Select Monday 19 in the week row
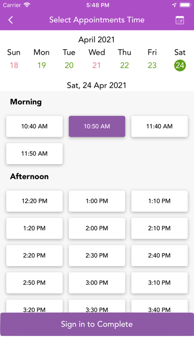Screen dimensions: 194x346 pos(42,65)
